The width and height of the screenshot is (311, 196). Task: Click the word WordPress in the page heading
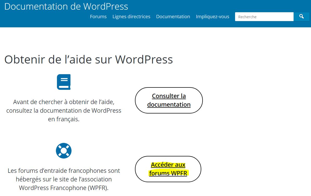pyautogui.click(x=144, y=59)
